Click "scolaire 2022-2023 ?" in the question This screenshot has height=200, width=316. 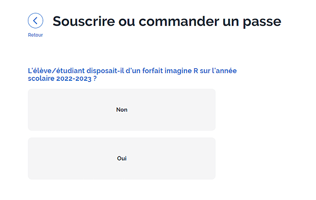click(x=62, y=79)
